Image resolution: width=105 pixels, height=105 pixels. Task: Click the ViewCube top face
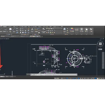click(100, 44)
